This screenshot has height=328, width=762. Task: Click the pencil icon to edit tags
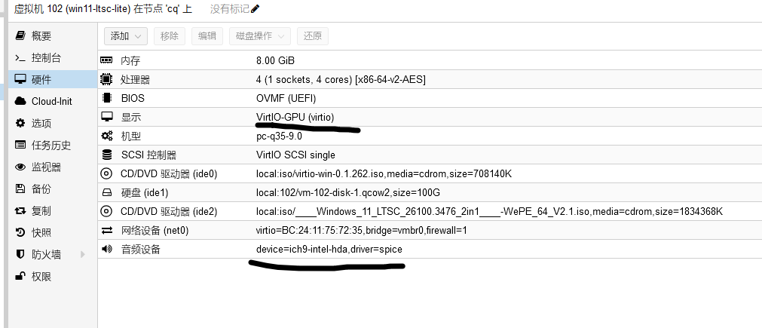click(256, 9)
